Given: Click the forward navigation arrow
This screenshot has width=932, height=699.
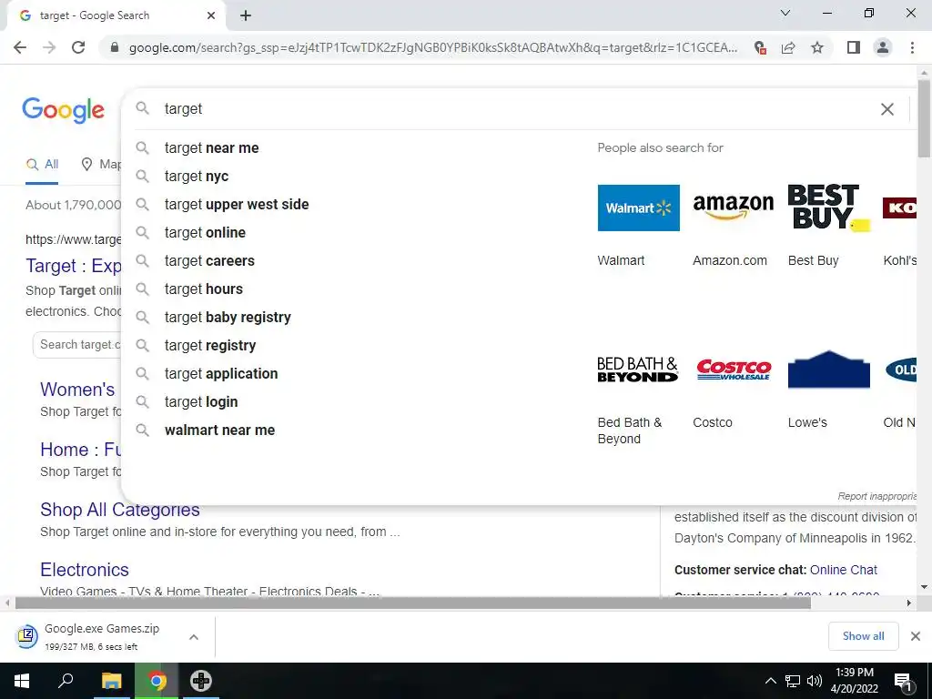Looking at the screenshot, I should click(49, 47).
